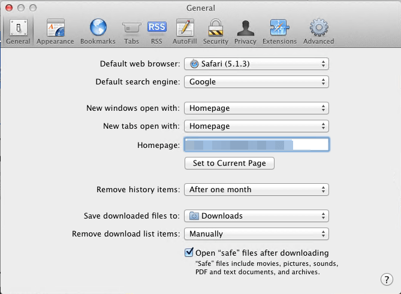Open the Security preferences pane
The width and height of the screenshot is (401, 294).
pos(216,32)
